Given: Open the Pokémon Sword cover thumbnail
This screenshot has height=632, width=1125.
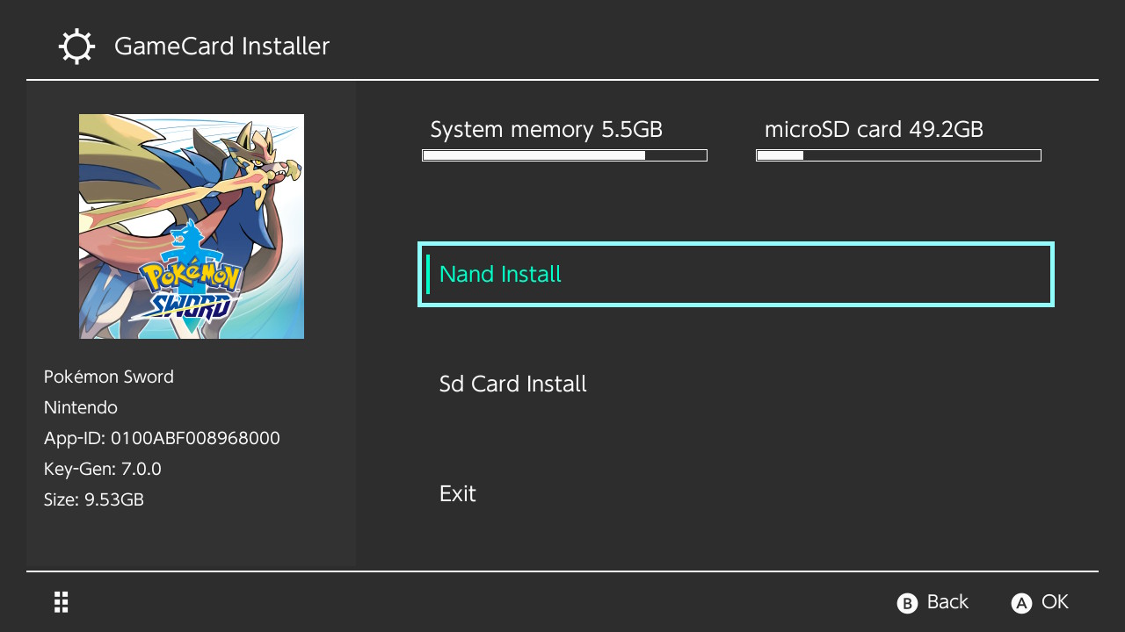Looking at the screenshot, I should [x=192, y=226].
